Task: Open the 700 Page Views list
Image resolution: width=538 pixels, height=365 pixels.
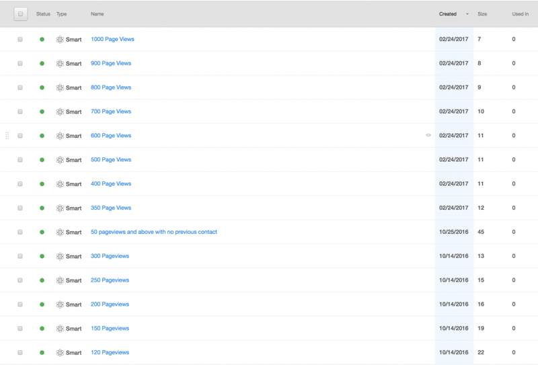Action: pos(111,112)
